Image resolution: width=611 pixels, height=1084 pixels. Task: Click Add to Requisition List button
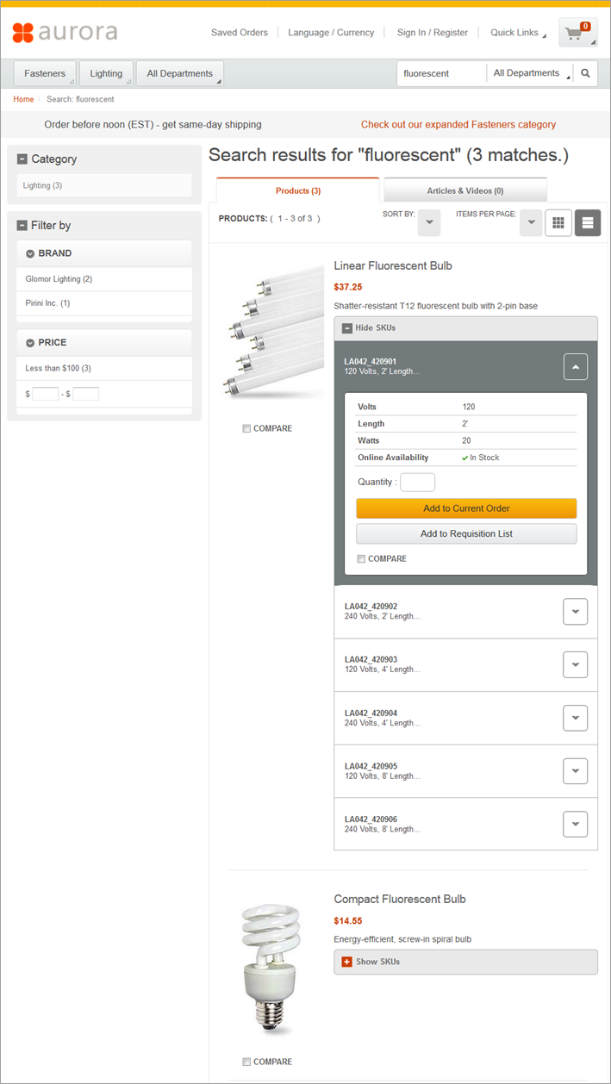(x=466, y=533)
